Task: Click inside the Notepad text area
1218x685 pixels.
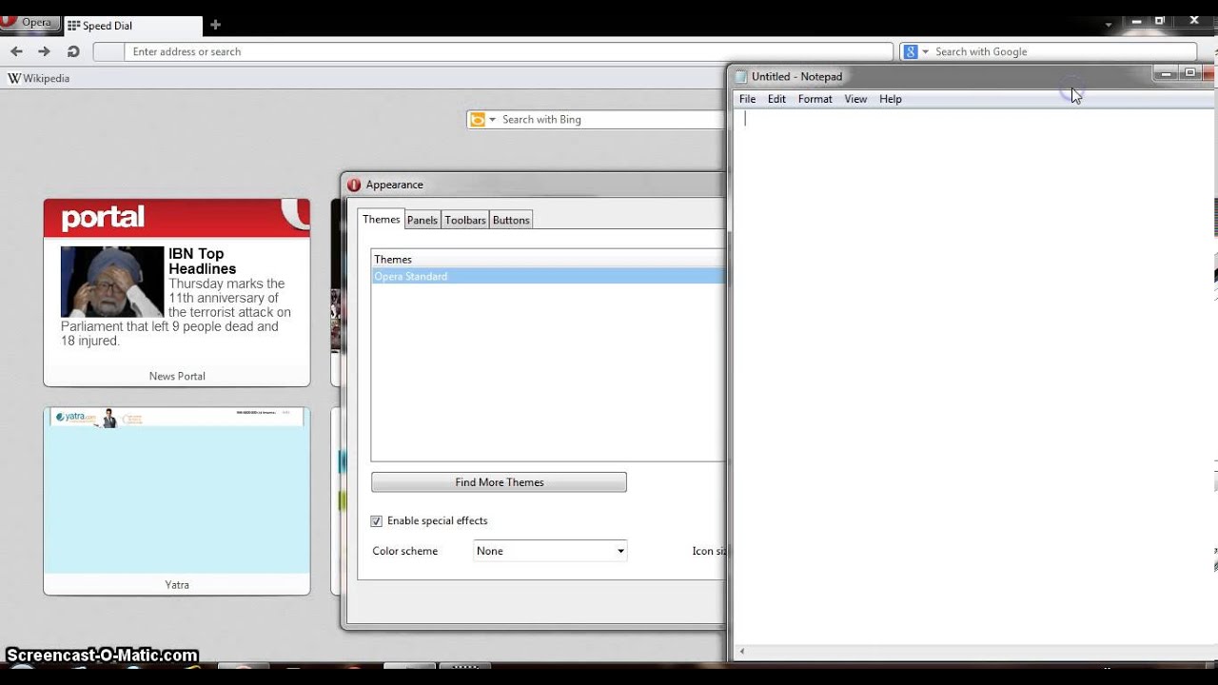Action: [x=974, y=376]
